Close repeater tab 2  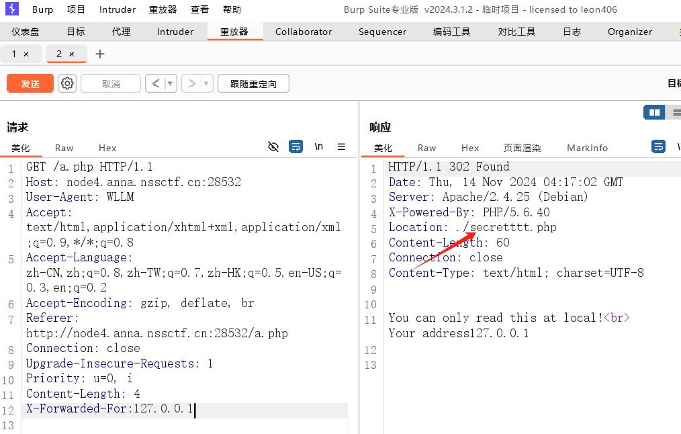[x=72, y=54]
